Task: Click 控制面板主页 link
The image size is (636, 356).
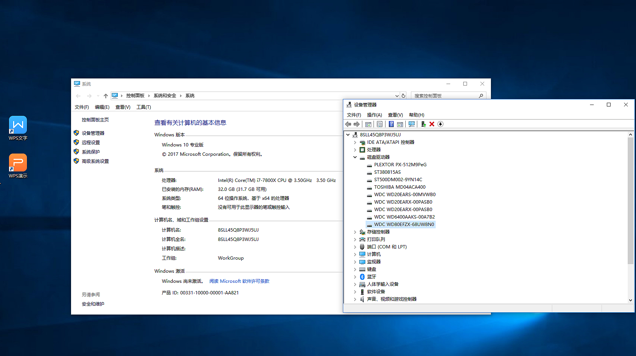Action: [x=95, y=120]
